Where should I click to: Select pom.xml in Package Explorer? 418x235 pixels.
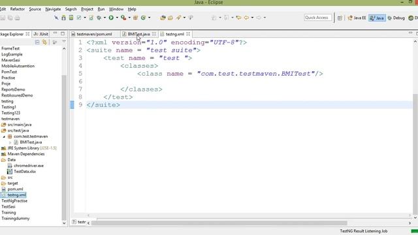coord(15,189)
